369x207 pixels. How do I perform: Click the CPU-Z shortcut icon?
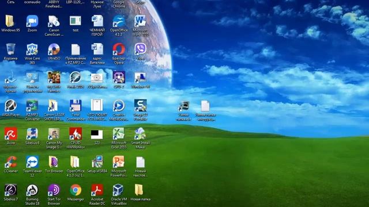(119, 78)
